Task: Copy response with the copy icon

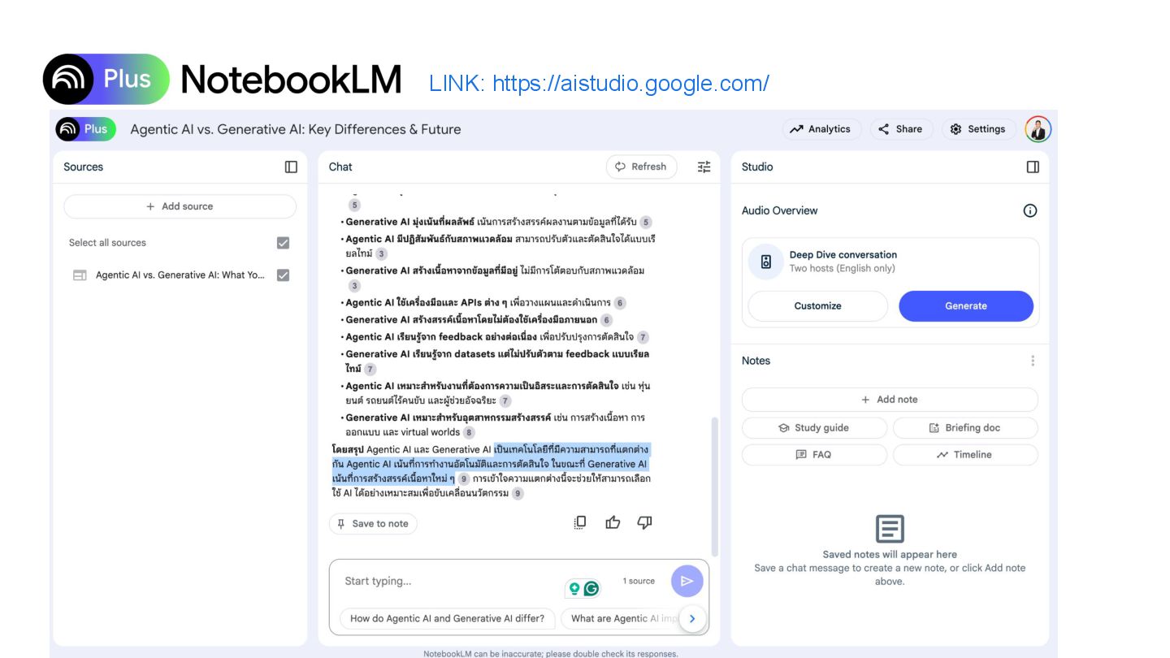Action: (580, 522)
